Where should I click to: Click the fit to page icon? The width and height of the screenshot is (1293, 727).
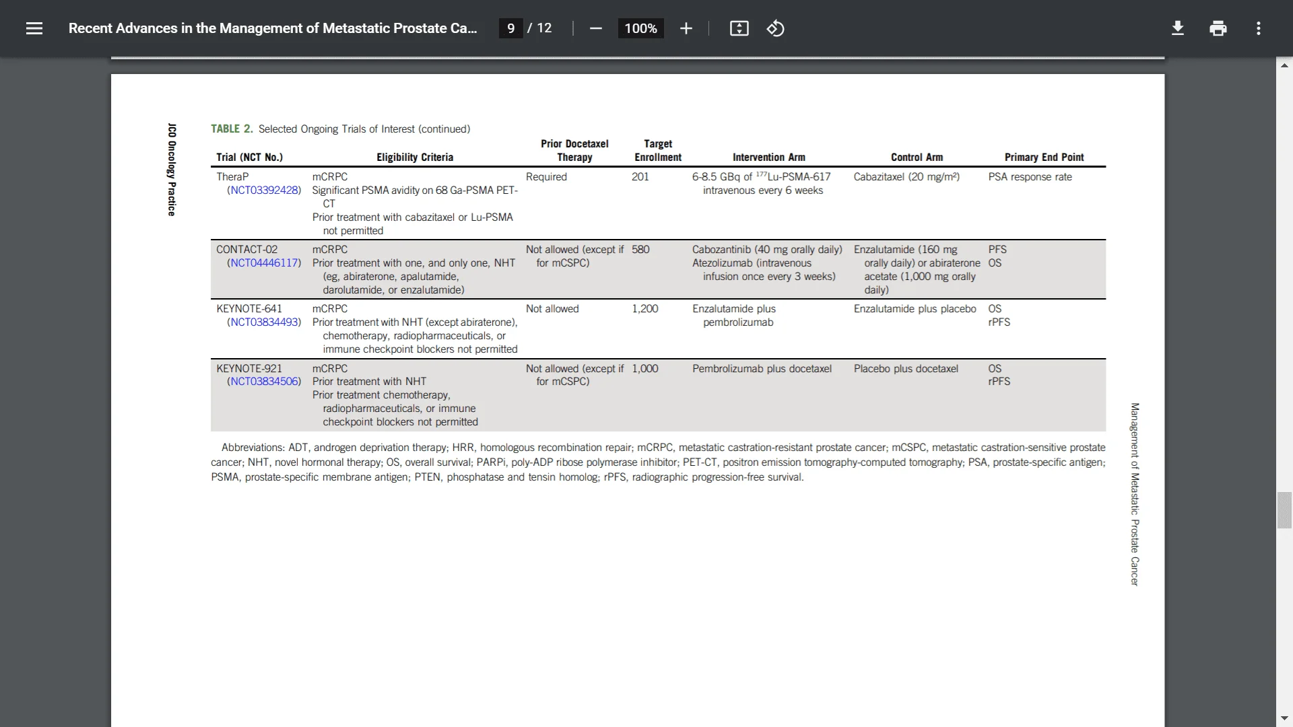[x=739, y=28]
